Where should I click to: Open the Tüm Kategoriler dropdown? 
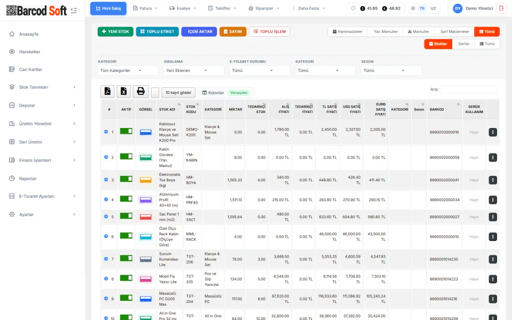coord(128,70)
